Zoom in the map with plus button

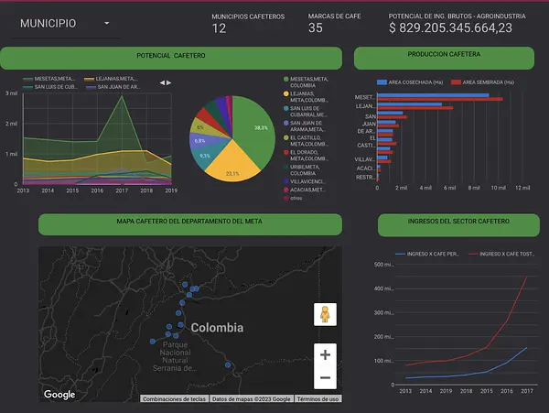pyautogui.click(x=324, y=354)
